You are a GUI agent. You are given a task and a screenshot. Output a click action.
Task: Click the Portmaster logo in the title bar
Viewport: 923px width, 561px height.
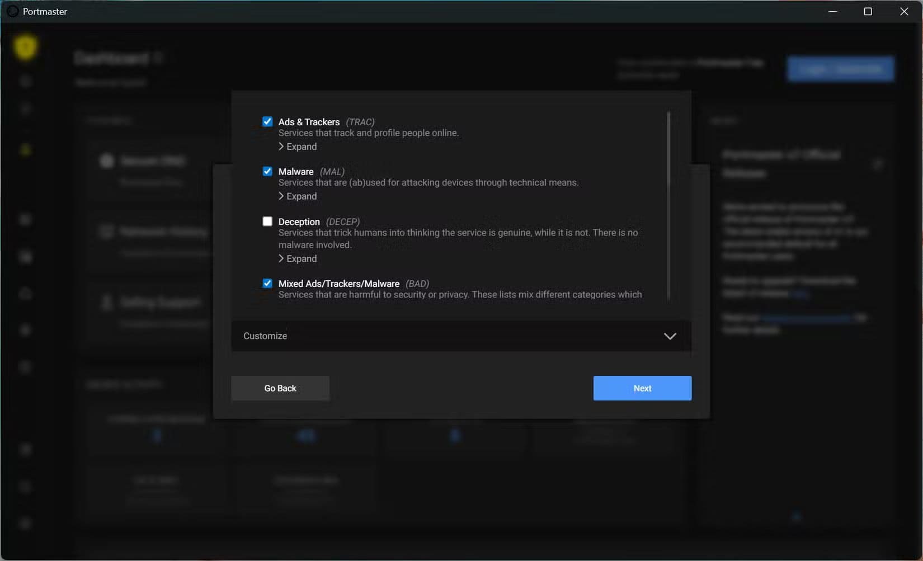pos(12,11)
